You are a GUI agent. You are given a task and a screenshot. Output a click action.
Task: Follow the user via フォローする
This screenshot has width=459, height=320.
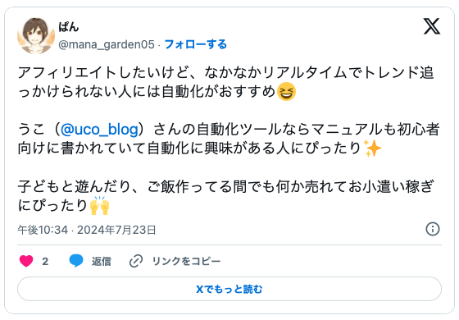196,44
